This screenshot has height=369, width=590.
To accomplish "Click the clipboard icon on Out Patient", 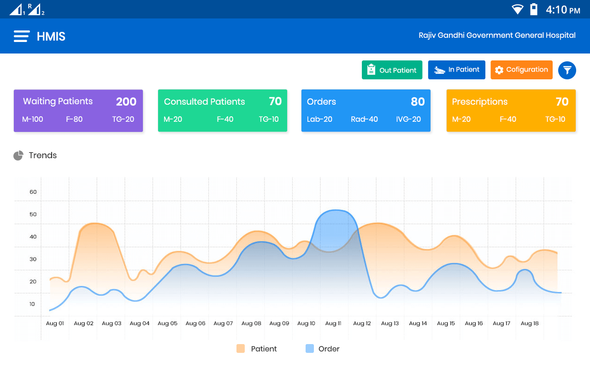I will point(371,70).
